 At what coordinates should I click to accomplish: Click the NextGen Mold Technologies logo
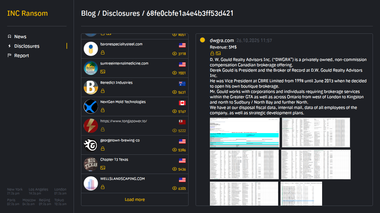click(x=91, y=106)
